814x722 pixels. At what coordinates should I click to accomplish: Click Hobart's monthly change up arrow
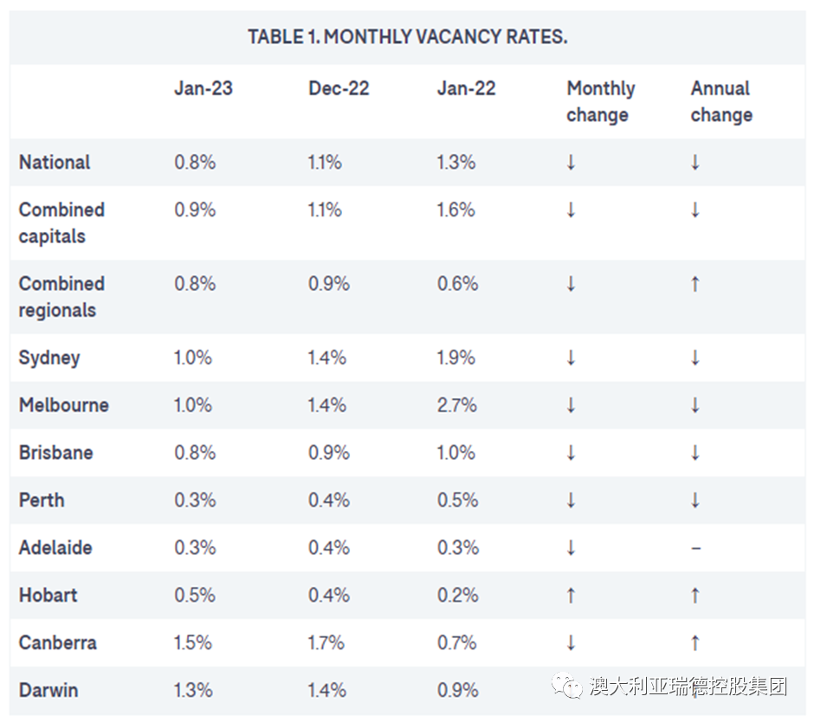click(x=571, y=596)
